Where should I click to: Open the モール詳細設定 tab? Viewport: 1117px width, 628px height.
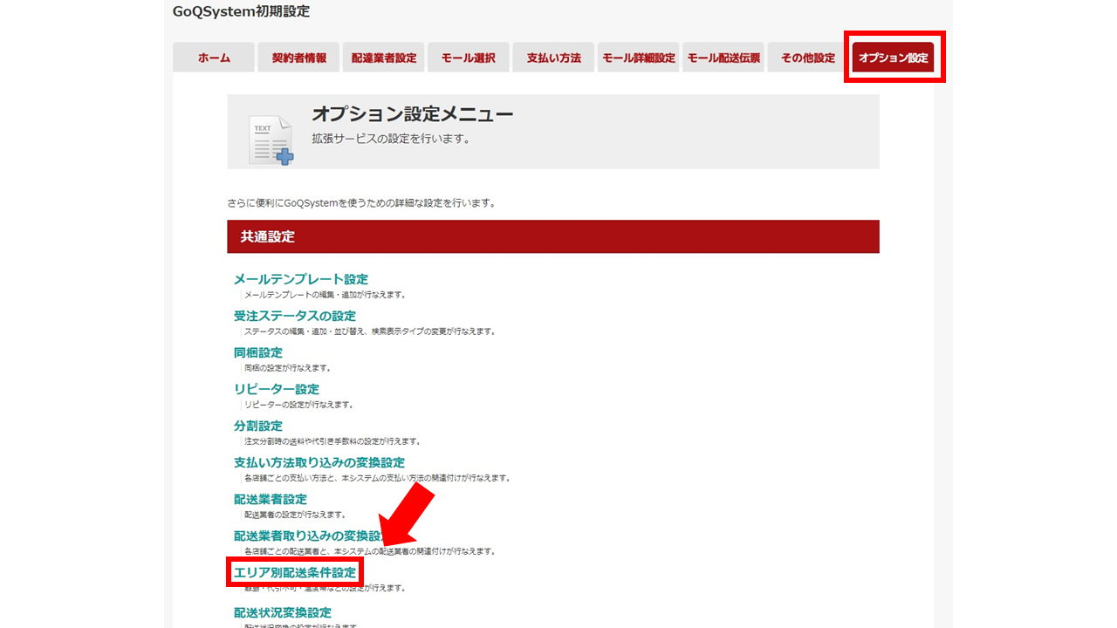tap(639, 58)
